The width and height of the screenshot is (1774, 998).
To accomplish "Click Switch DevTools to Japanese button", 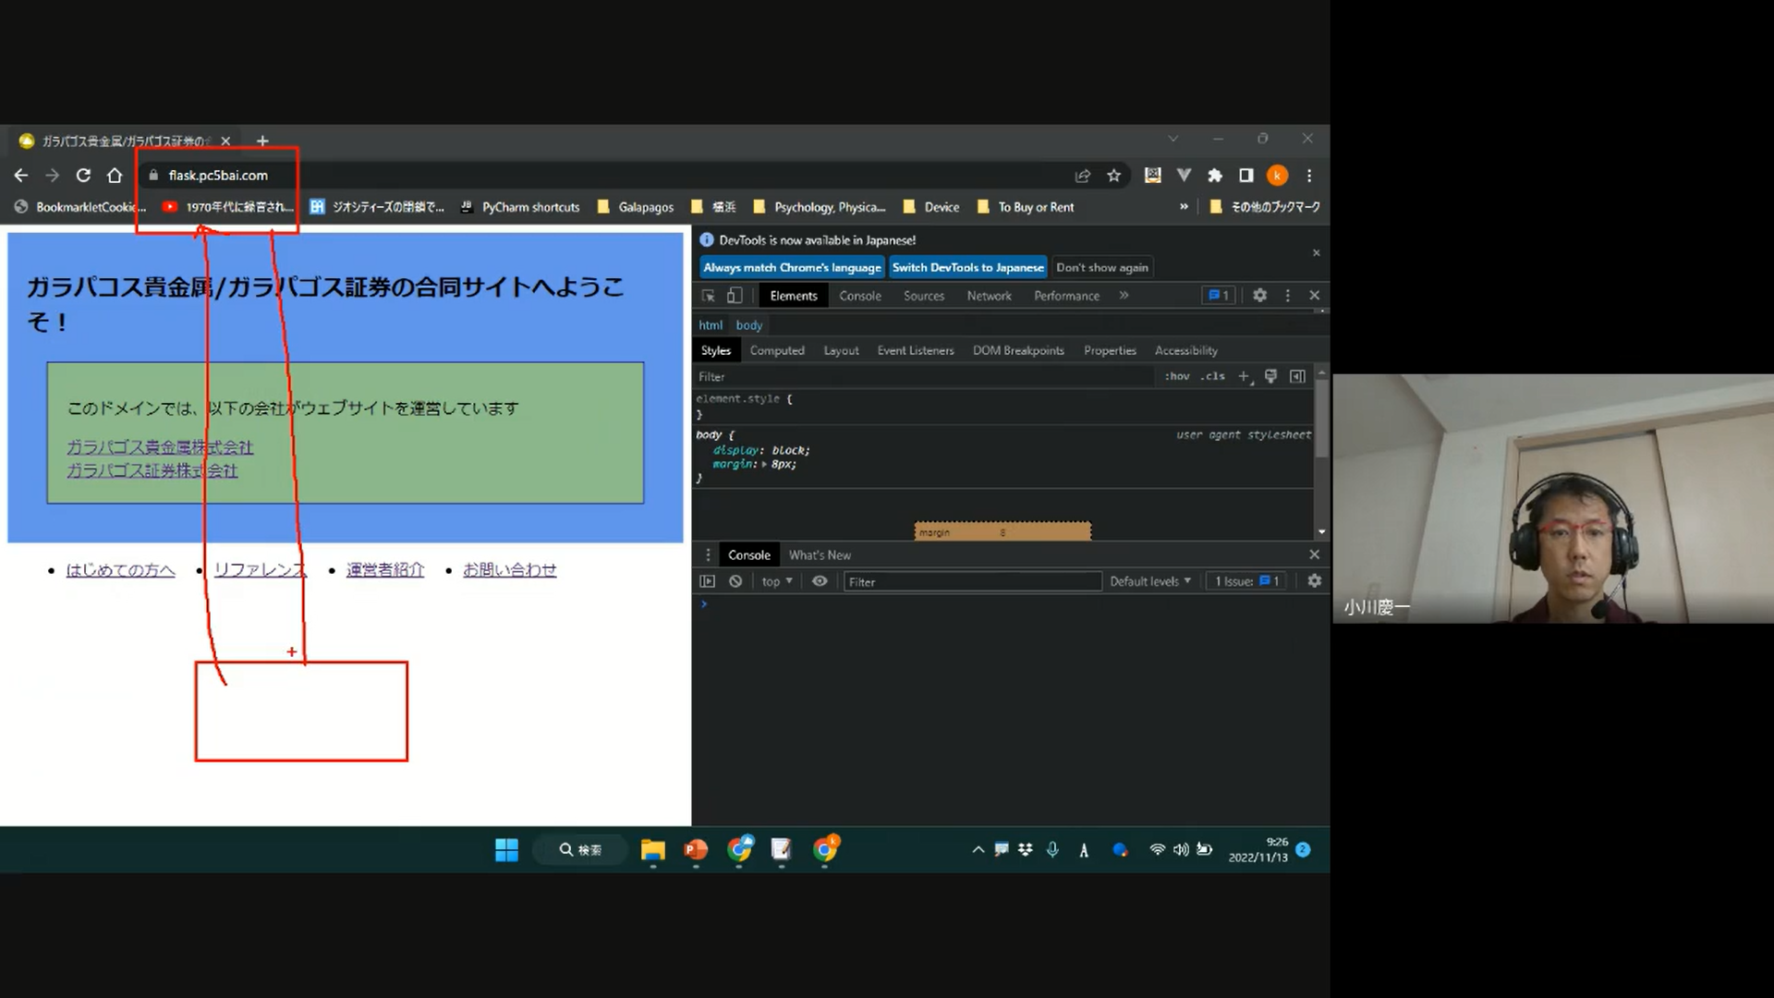I will [x=967, y=267].
